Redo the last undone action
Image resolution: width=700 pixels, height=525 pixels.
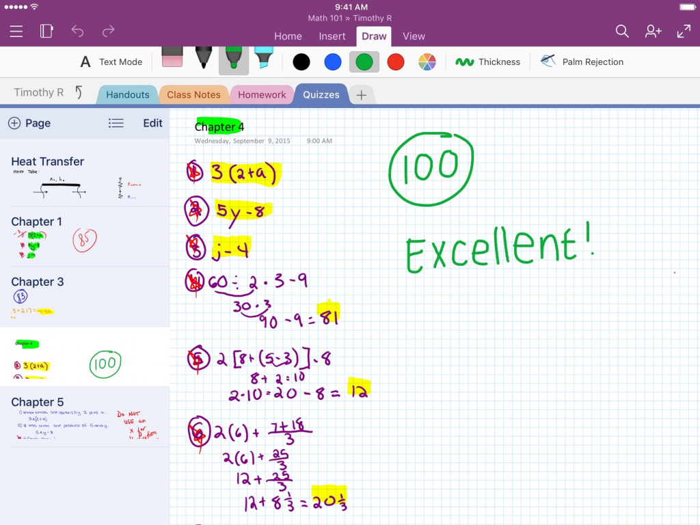(x=108, y=31)
